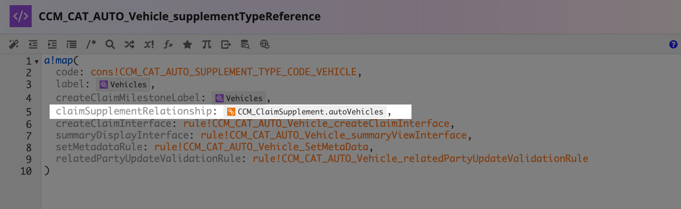Screen dimensions: 681x209
Task: Click the createClaimMilestoneLabel key text
Action: [x=128, y=98]
